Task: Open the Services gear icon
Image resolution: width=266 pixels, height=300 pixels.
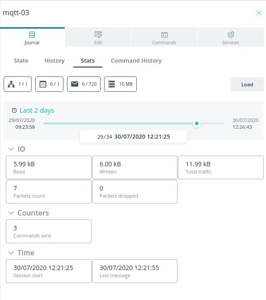Action: pyautogui.click(x=231, y=34)
